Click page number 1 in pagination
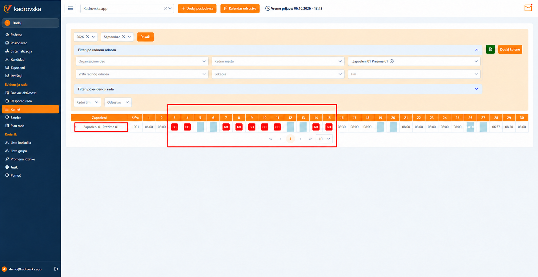Image resolution: width=538 pixels, height=277 pixels. click(290, 139)
